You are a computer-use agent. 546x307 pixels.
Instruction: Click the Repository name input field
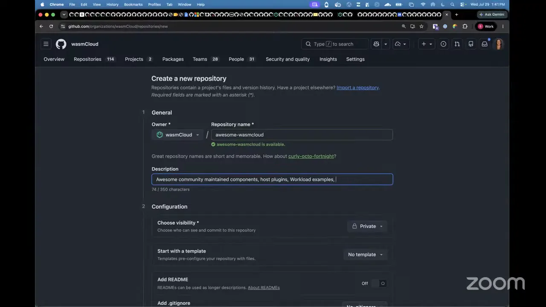302,135
